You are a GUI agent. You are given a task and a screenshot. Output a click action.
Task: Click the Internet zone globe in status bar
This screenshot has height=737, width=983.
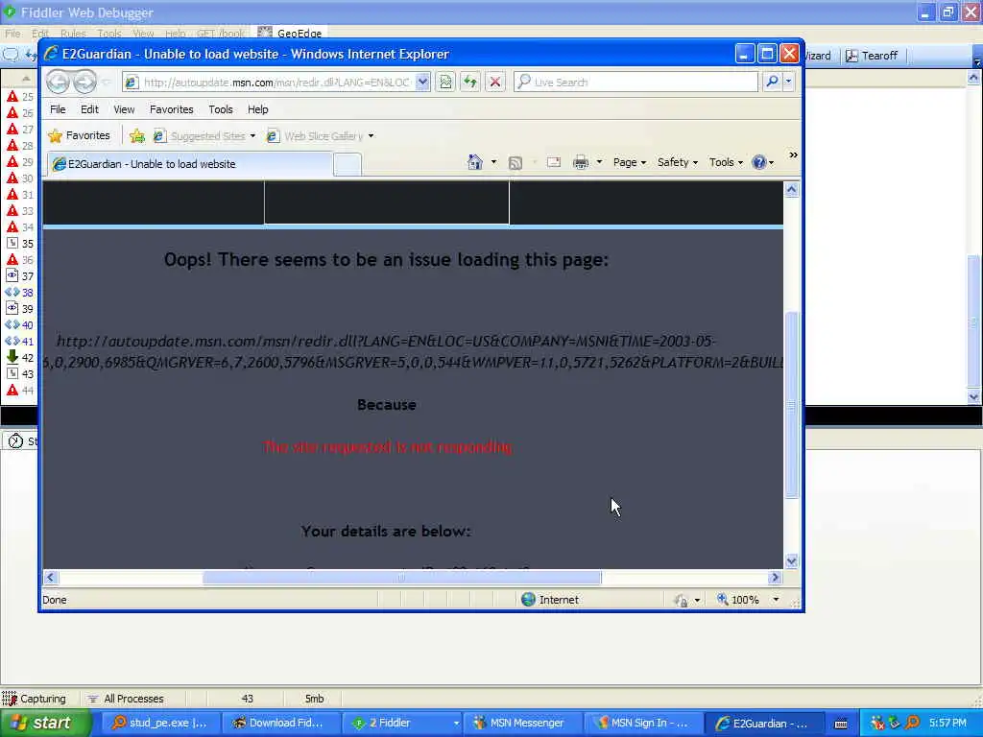click(529, 600)
